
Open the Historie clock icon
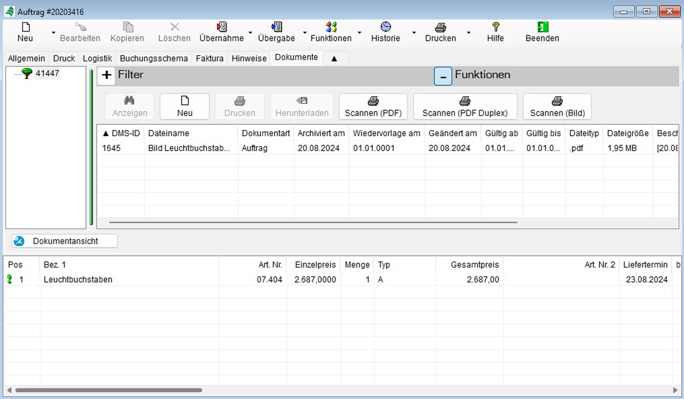pos(385,27)
